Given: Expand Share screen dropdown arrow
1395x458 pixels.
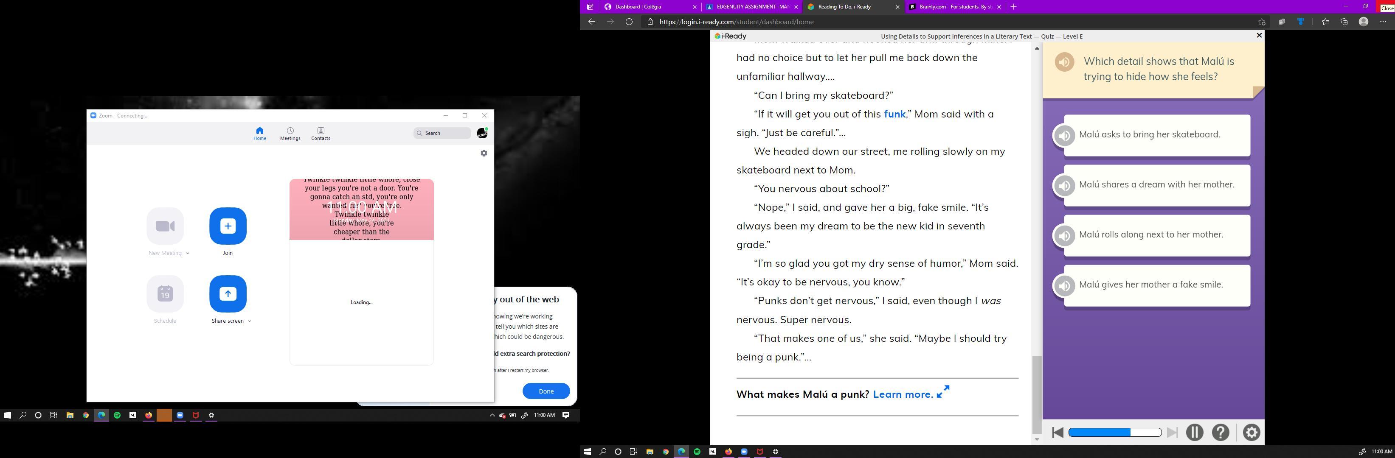Looking at the screenshot, I should click(x=249, y=321).
